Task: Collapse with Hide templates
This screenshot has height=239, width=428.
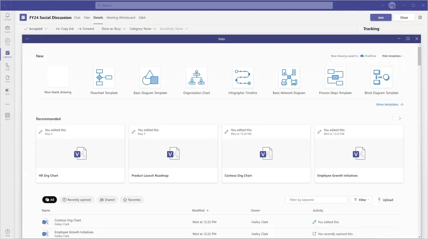Action: [x=392, y=56]
